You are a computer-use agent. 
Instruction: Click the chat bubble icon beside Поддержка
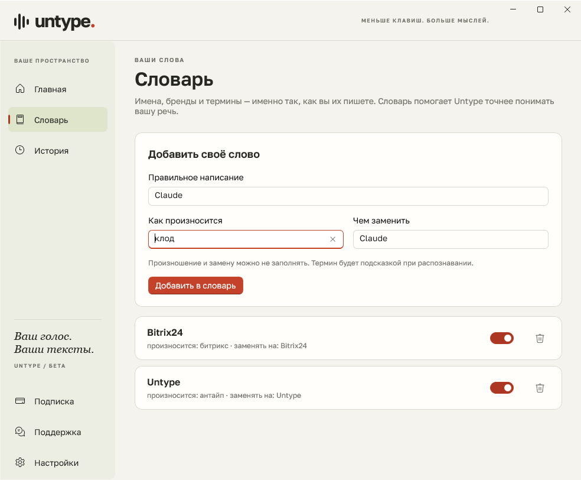tap(20, 432)
